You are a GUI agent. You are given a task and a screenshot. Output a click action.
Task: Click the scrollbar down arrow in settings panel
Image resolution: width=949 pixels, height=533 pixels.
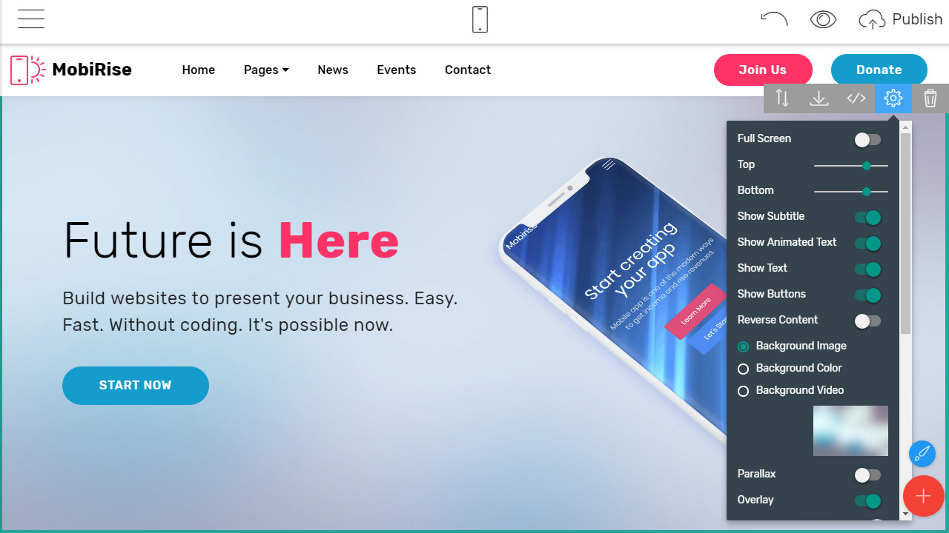pyautogui.click(x=905, y=514)
